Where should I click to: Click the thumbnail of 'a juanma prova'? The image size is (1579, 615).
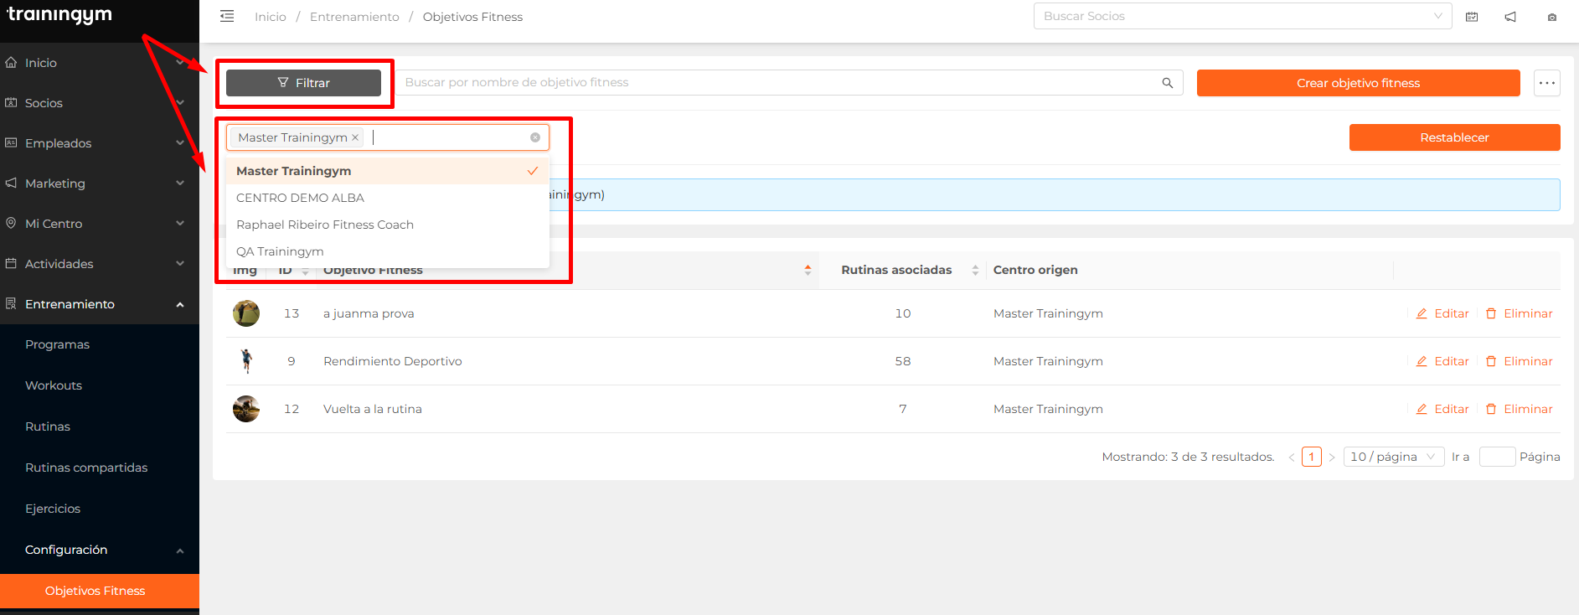(x=246, y=313)
